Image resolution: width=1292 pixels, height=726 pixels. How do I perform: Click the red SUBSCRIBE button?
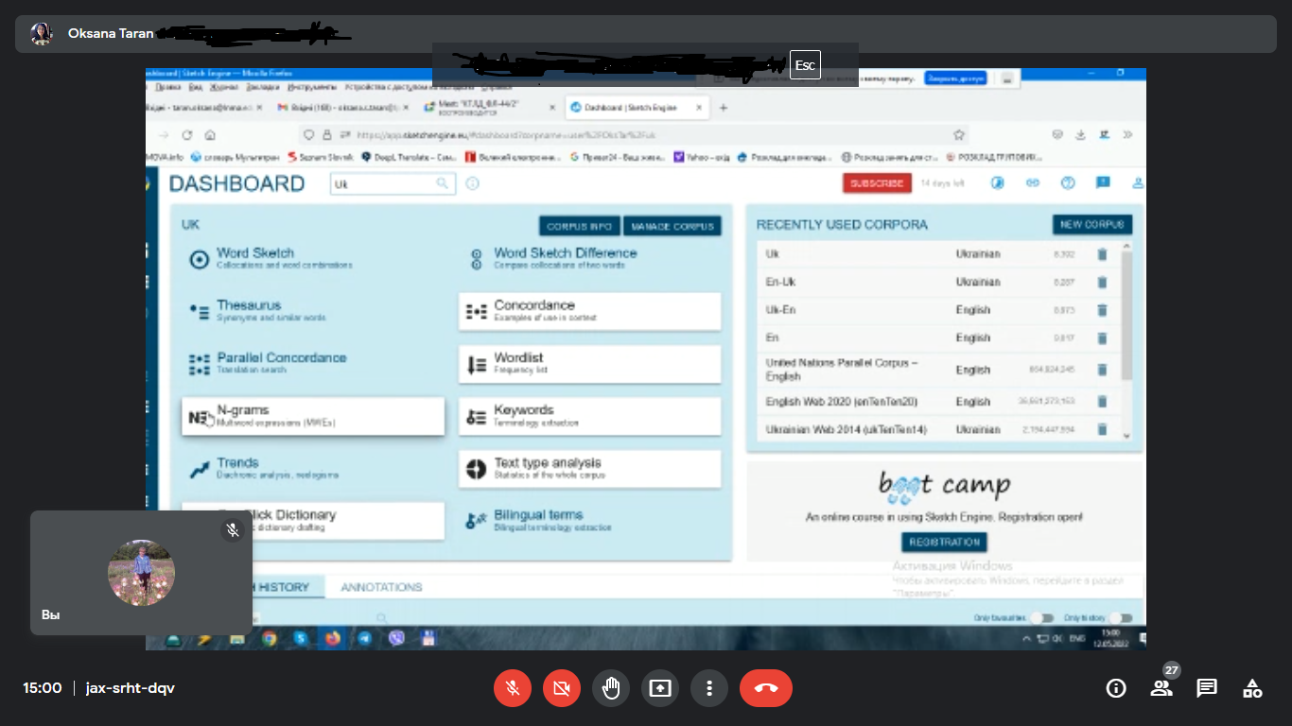click(877, 183)
